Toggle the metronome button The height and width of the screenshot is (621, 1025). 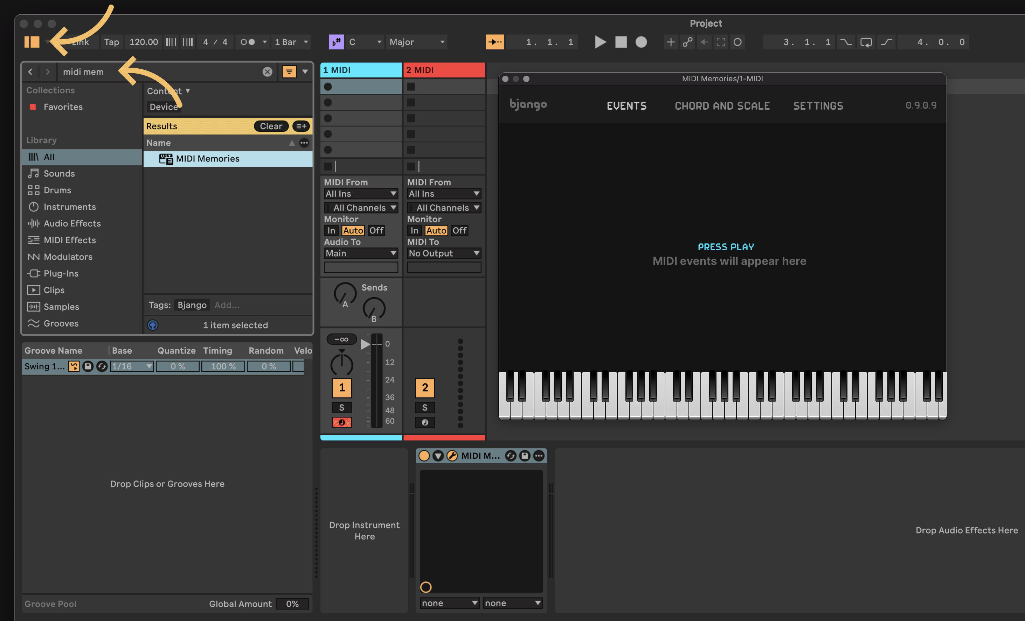tap(248, 42)
